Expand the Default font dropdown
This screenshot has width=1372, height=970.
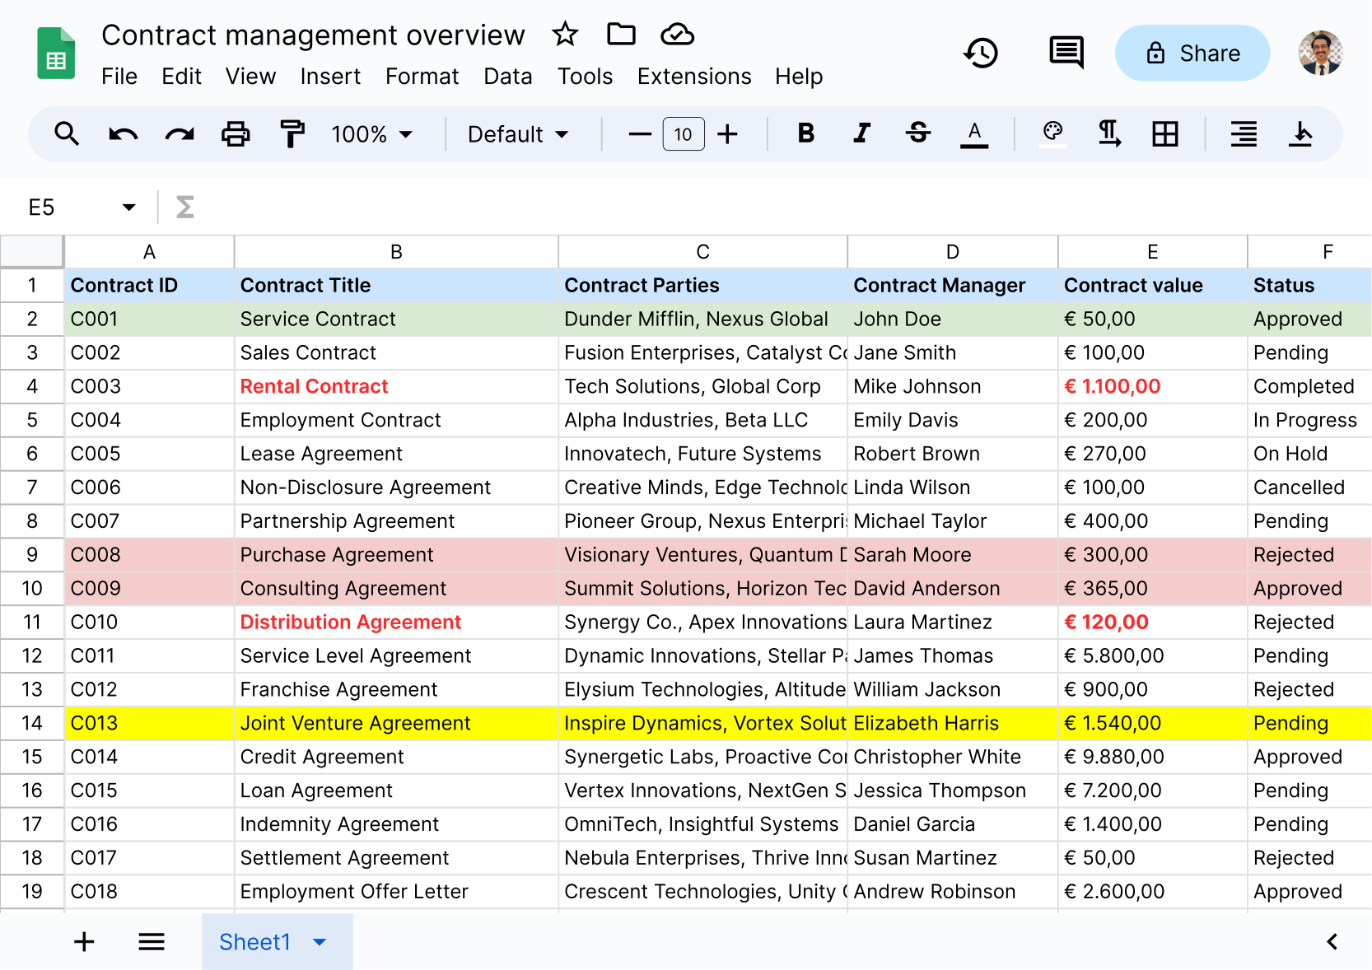(518, 134)
